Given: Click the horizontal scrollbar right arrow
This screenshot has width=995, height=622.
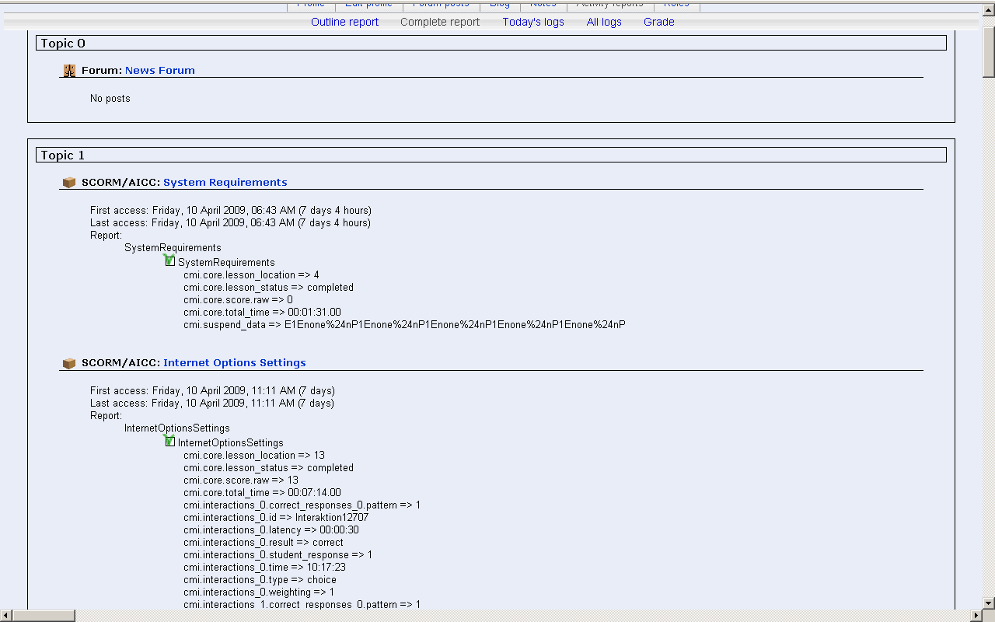Looking at the screenshot, I should (x=976, y=616).
